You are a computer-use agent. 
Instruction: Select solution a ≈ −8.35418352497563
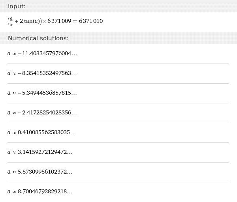tap(42, 73)
